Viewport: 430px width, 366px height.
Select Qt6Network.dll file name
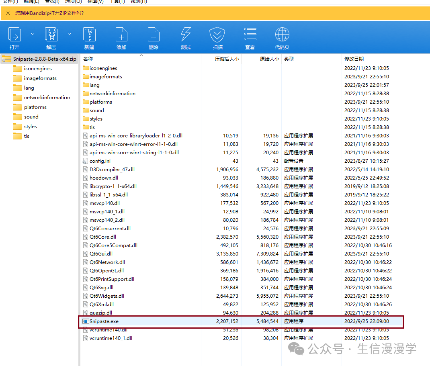coord(107,262)
